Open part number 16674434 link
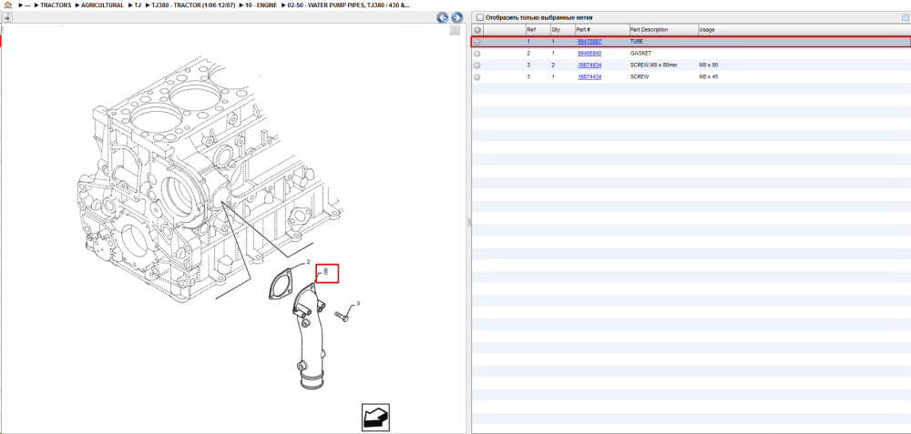 click(589, 76)
